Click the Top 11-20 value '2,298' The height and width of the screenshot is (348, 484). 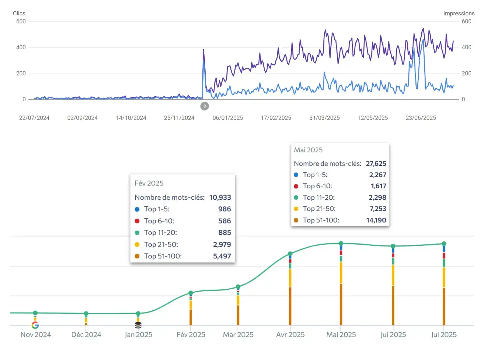tap(378, 197)
